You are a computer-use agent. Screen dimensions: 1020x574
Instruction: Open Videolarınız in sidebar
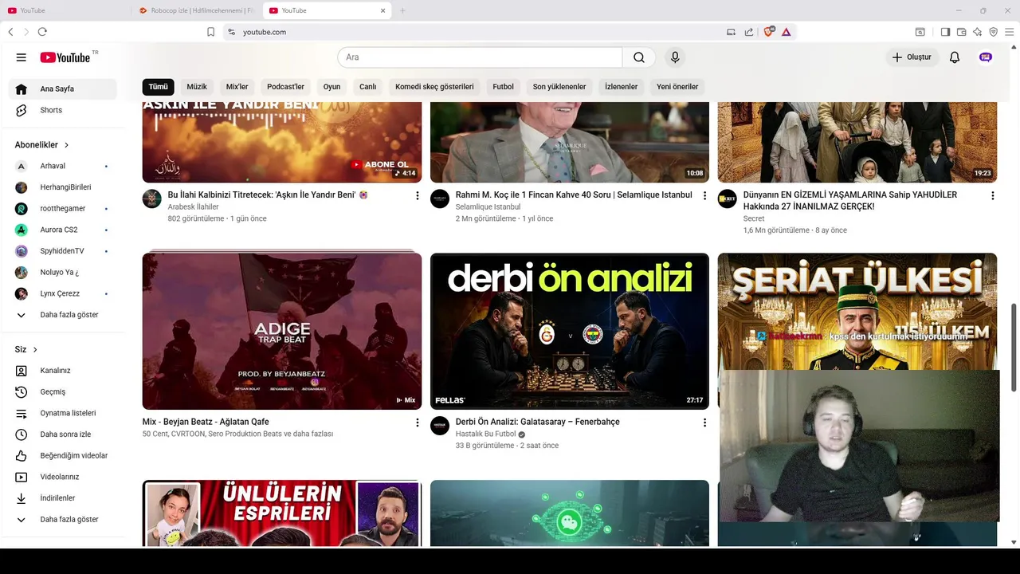coord(63,477)
